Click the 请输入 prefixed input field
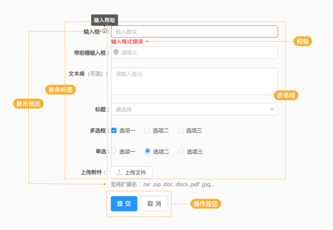This screenshot has width=333, height=230. (197, 53)
